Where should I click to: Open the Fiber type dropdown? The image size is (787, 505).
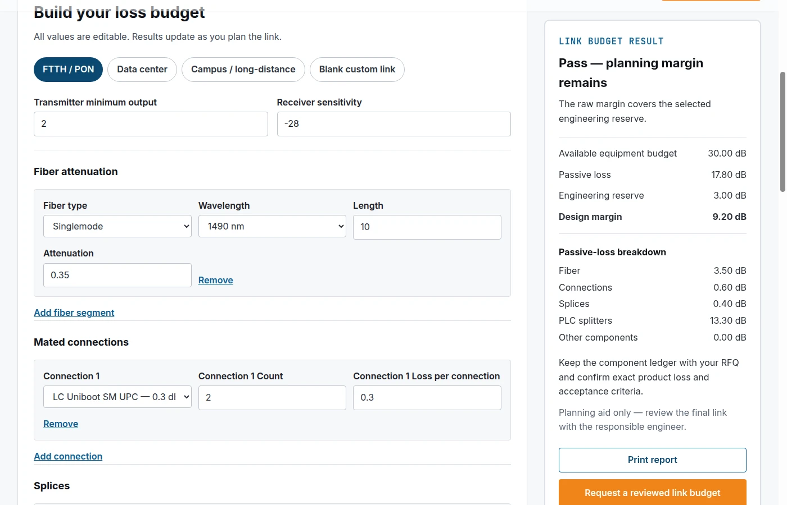tap(117, 226)
